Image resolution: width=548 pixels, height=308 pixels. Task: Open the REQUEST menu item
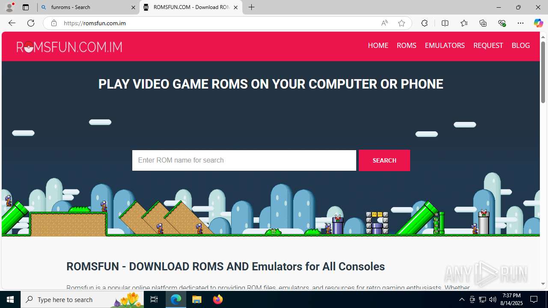tap(488, 45)
